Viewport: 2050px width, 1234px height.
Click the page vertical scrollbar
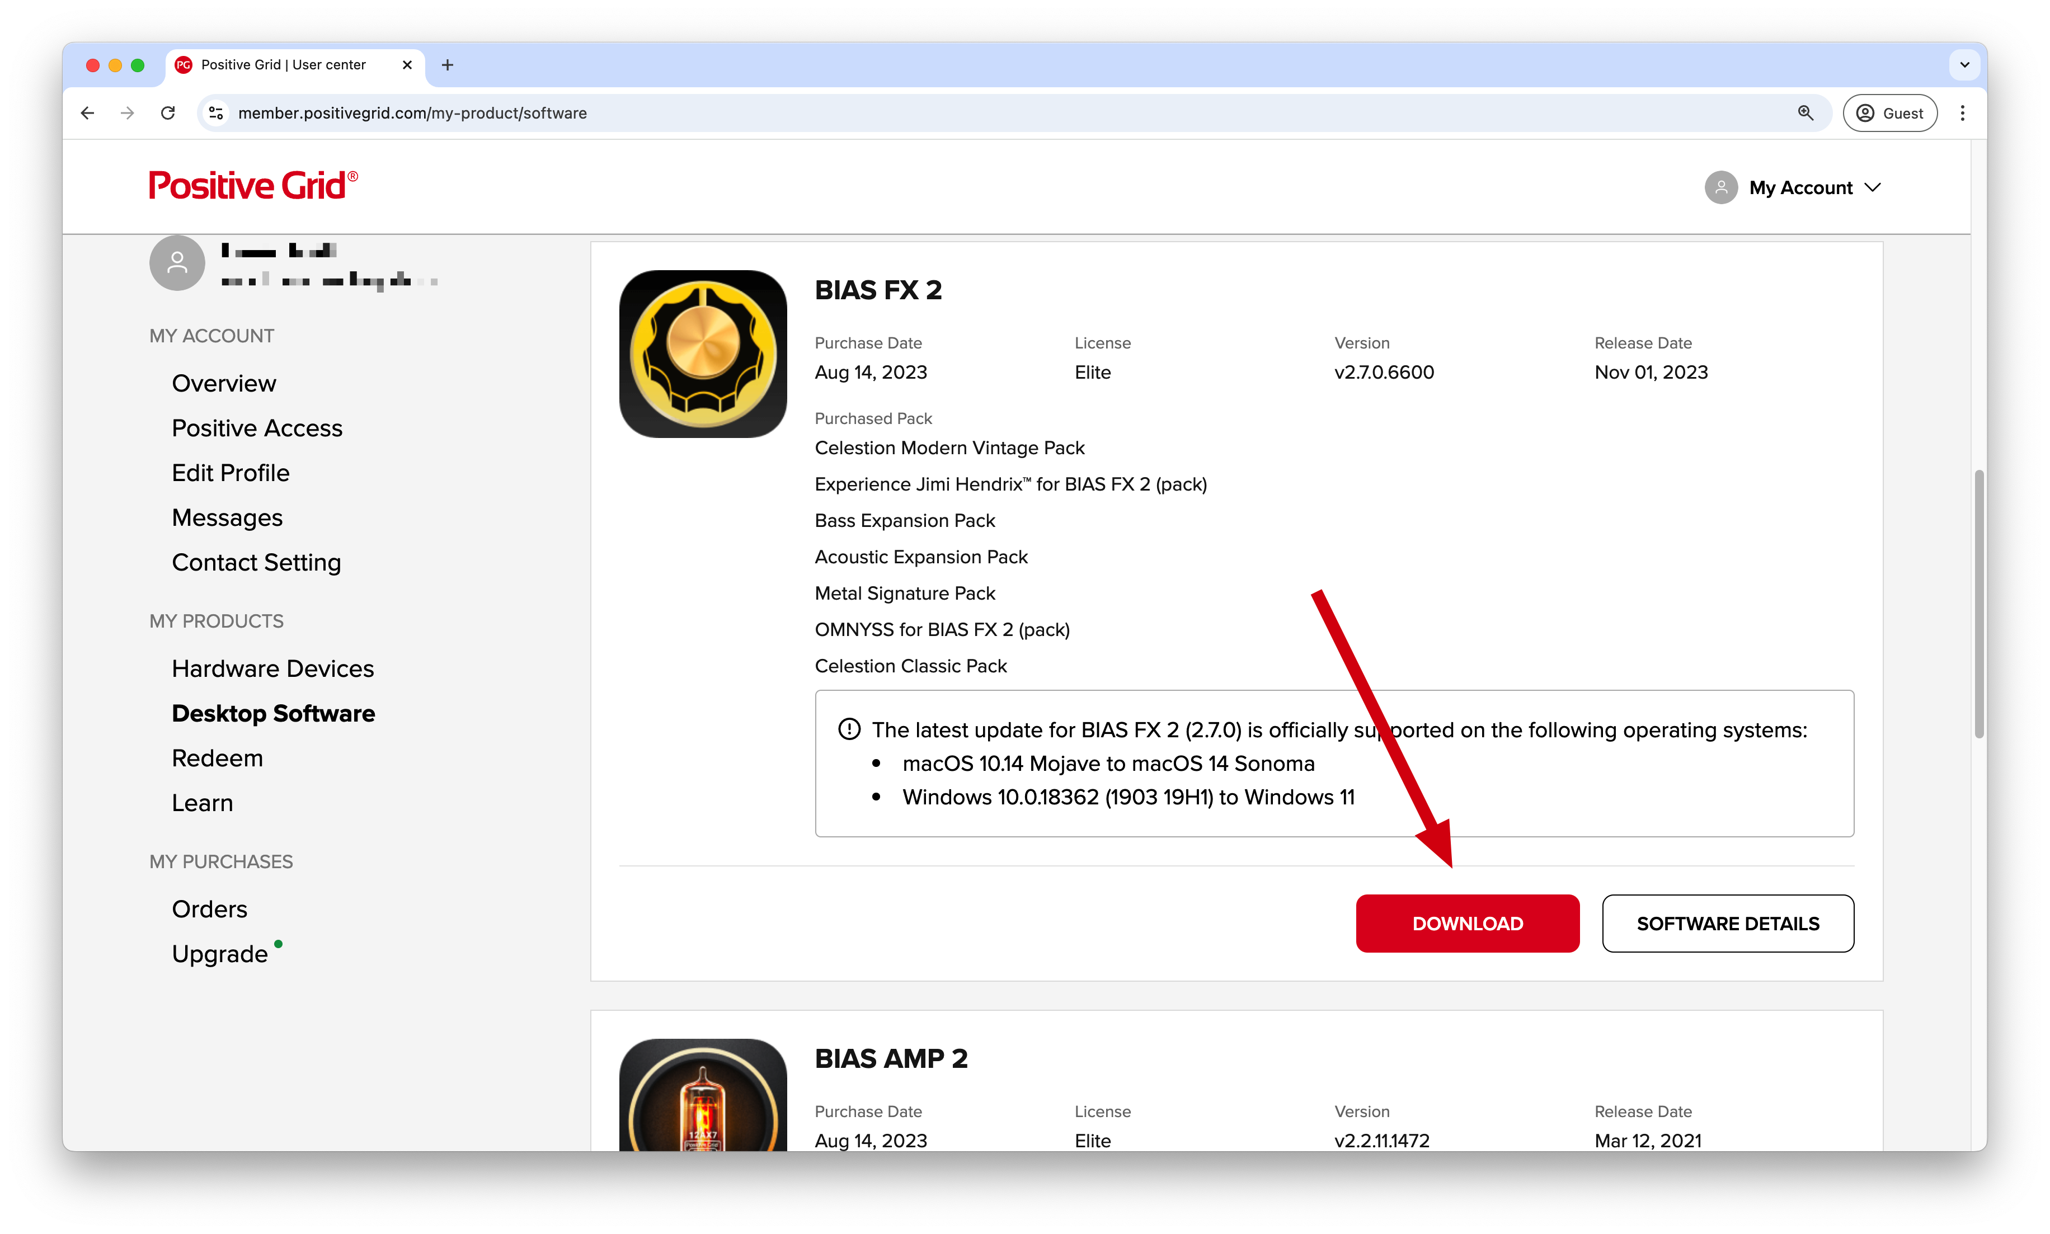(x=1978, y=605)
